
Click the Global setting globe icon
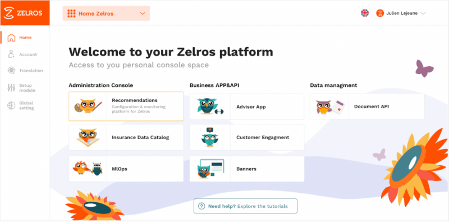click(11, 105)
